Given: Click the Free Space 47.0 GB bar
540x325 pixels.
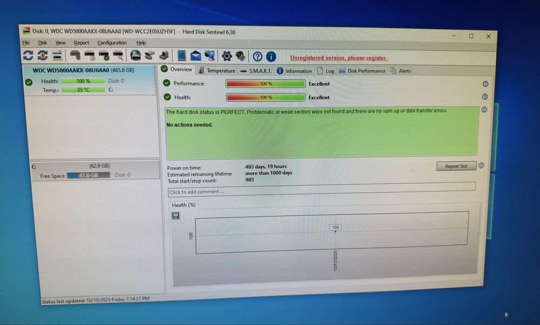Looking at the screenshot, I should 89,175.
